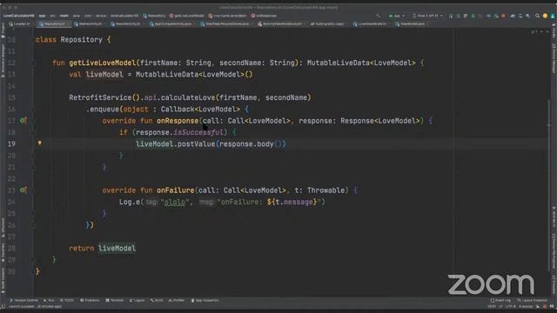Click the yellow lightbulb intention icon on line 19
Image resolution: width=557 pixels, height=313 pixels.
pyautogui.click(x=40, y=143)
